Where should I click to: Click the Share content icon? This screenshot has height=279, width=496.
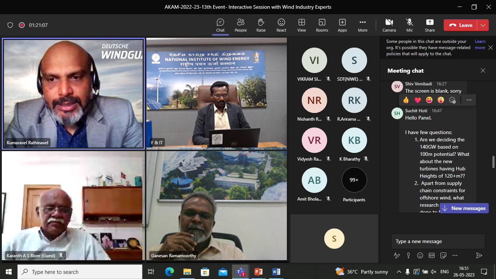[x=430, y=25]
